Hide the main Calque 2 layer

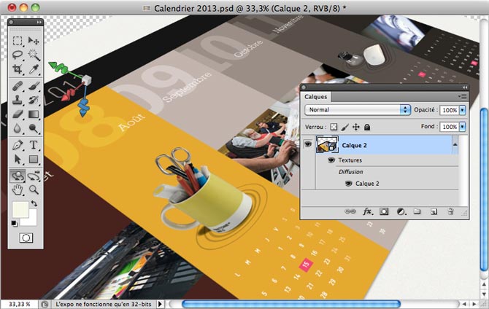pyautogui.click(x=307, y=145)
